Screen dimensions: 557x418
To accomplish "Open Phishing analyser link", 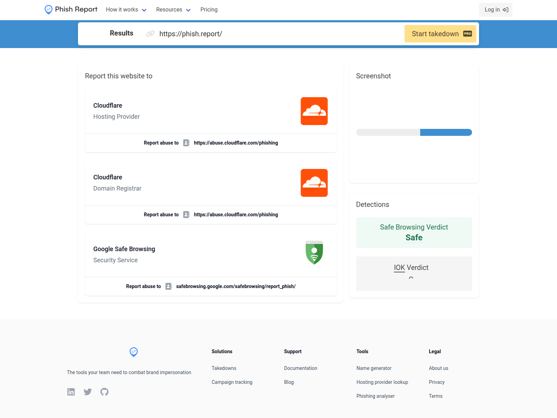I will [x=376, y=396].
